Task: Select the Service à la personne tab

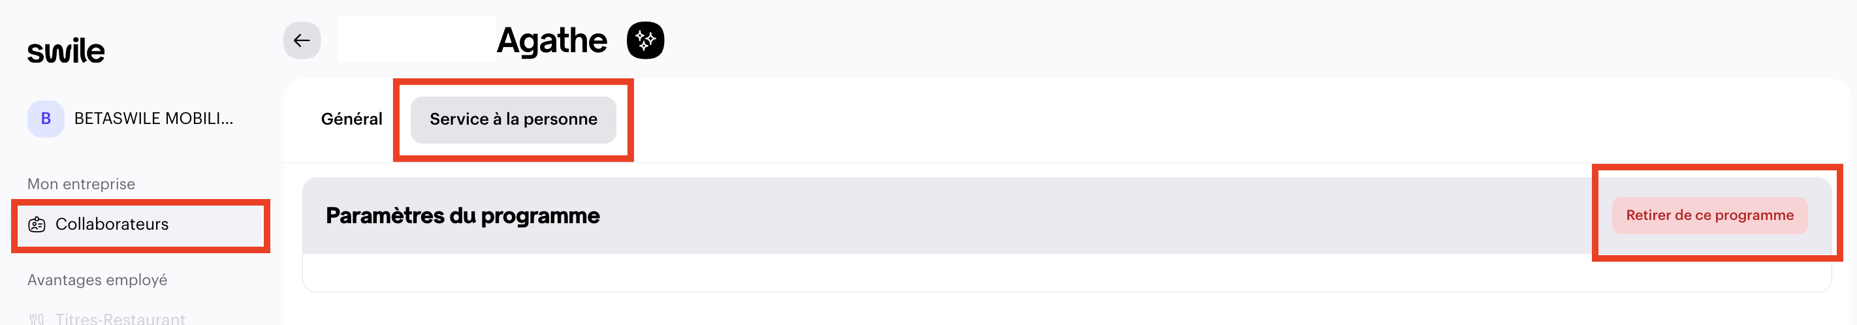Action: click(x=513, y=119)
